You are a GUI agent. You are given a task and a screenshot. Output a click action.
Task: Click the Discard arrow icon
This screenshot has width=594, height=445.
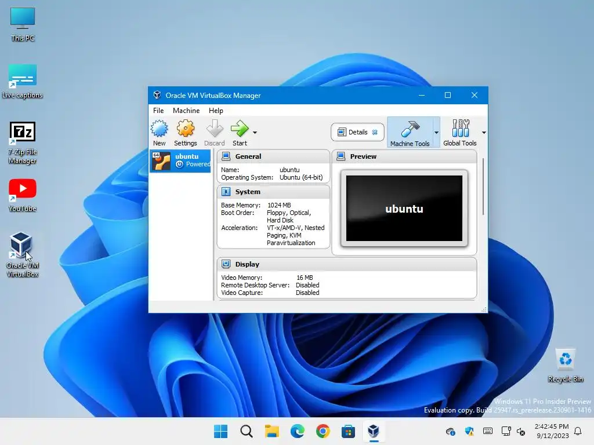tap(215, 129)
